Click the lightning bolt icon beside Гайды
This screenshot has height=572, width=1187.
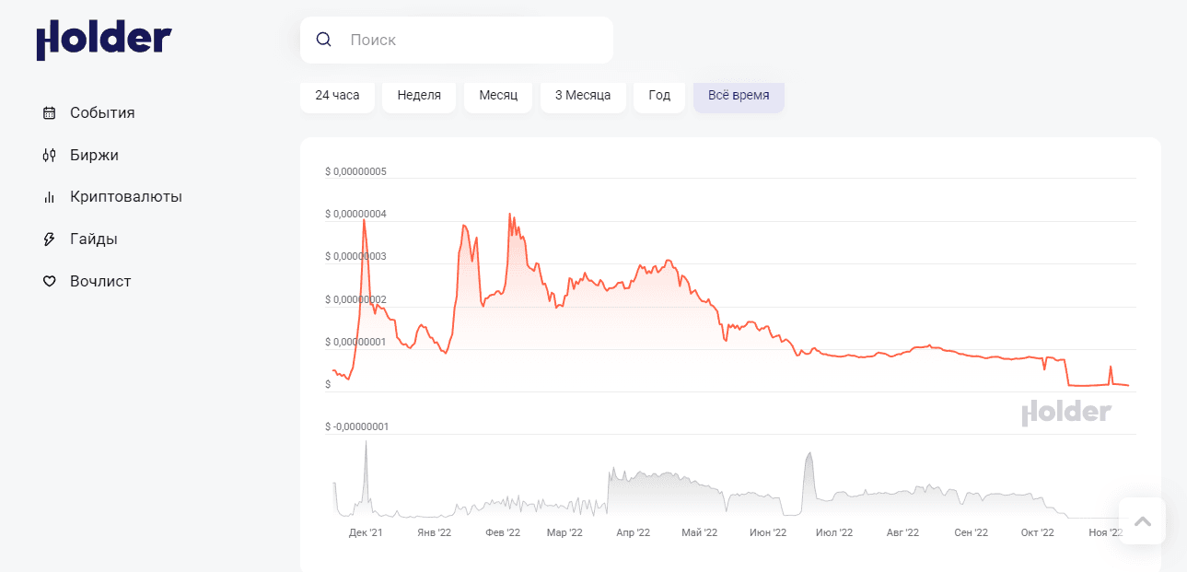(x=50, y=239)
